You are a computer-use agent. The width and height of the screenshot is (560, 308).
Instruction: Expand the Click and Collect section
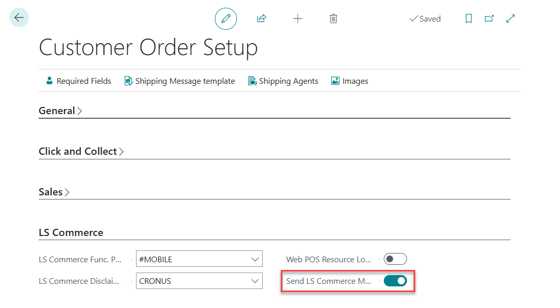81,151
